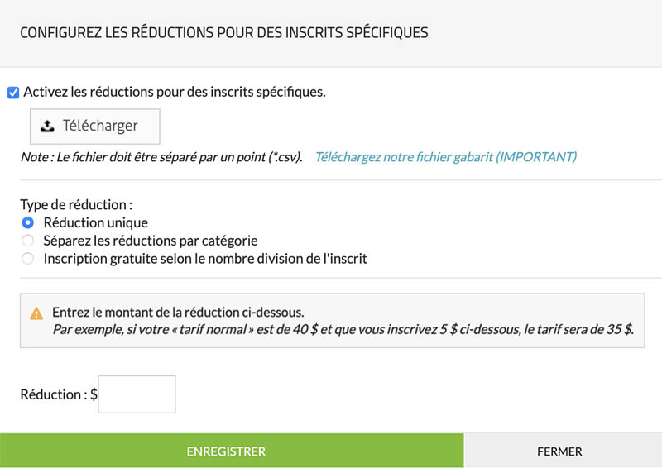Uncheck the Activez les réductions checkbox
662x468 pixels.
pyautogui.click(x=13, y=93)
